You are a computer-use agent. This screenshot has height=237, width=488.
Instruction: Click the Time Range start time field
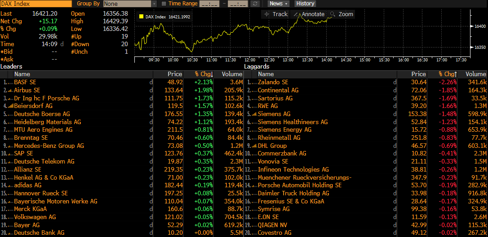pos(209,4)
